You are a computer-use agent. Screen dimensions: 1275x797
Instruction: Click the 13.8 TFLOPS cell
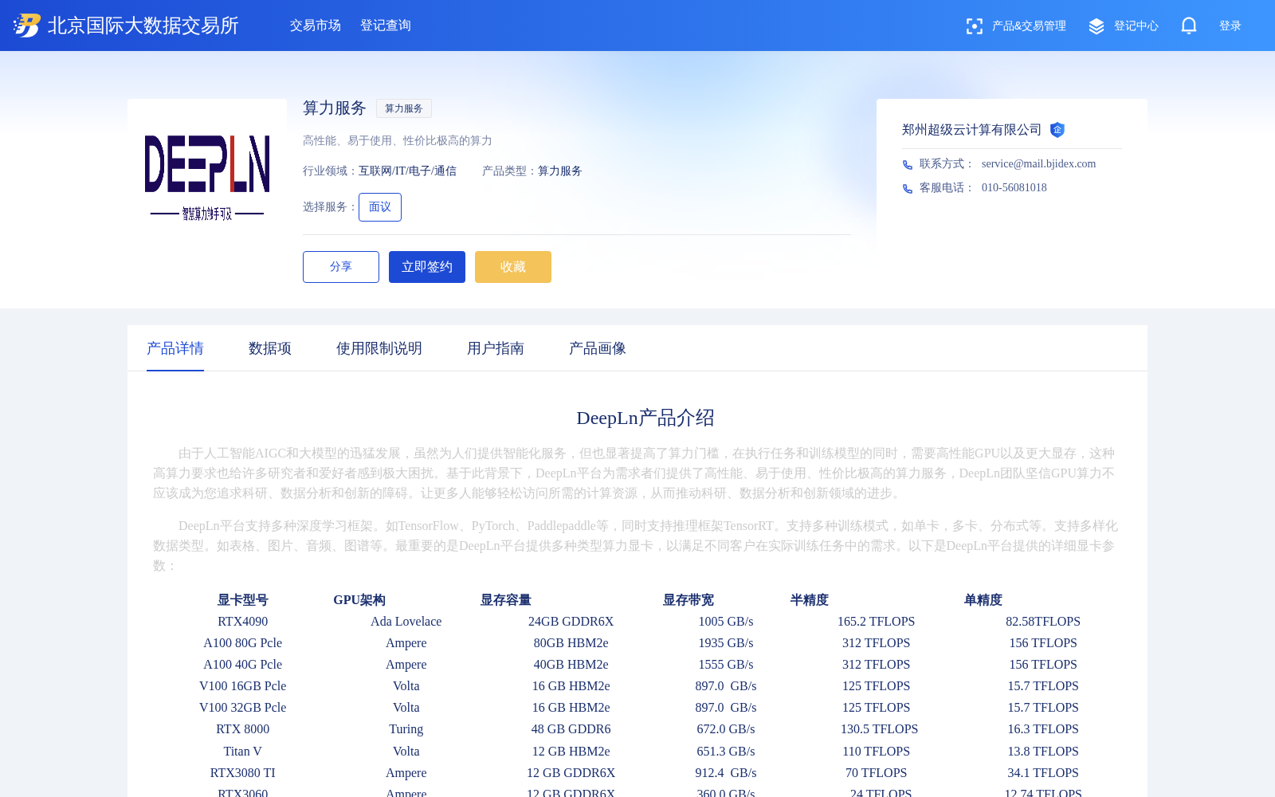click(x=1043, y=752)
